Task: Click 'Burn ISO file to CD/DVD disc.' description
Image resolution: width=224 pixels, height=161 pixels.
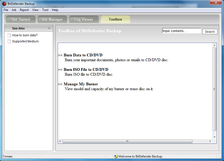Action: click(x=89, y=74)
